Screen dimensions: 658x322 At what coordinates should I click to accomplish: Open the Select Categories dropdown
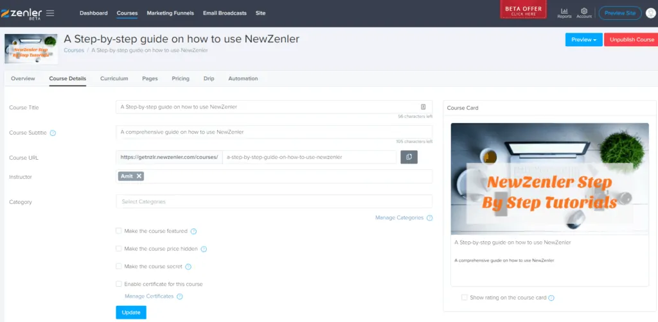tap(274, 201)
